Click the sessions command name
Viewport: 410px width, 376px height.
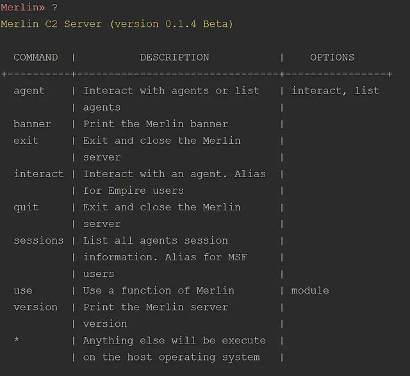(x=38, y=240)
